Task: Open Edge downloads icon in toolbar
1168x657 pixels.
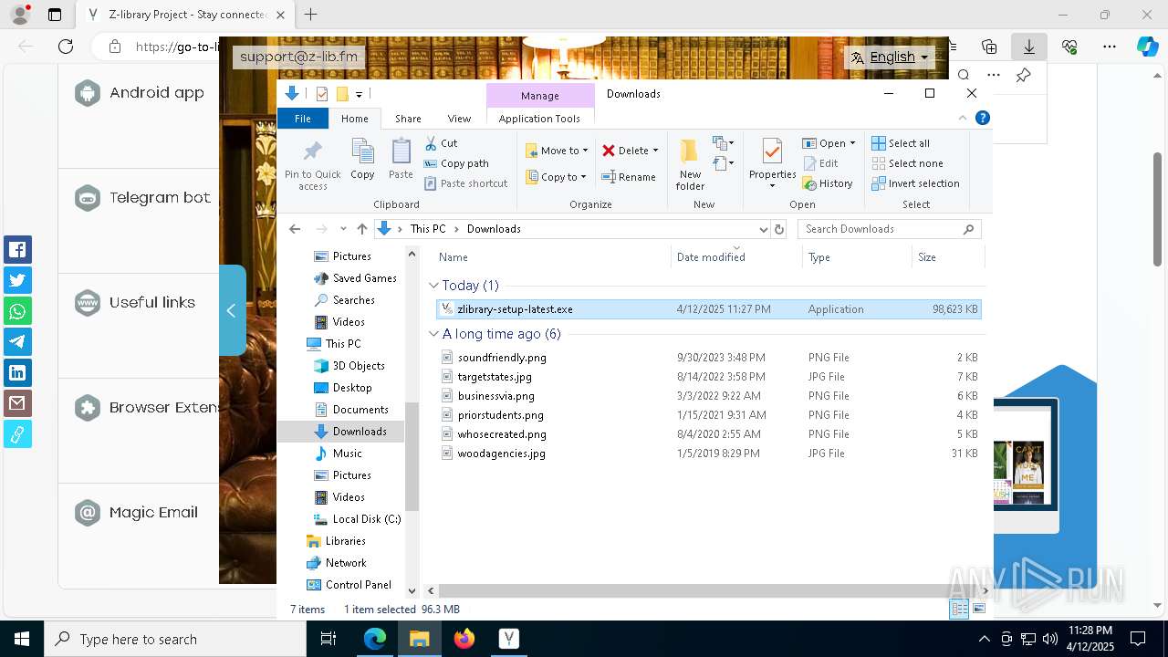Action: click(x=1028, y=47)
